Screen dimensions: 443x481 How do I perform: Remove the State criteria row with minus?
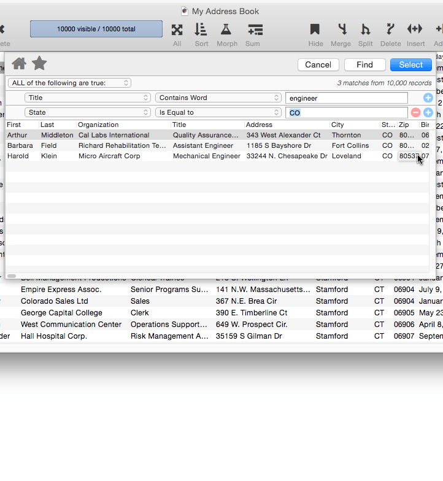pos(415,113)
